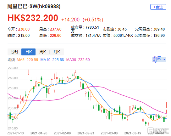171x136 pixels.
Task: Open the 周K weekly chart tab
Action: coord(42,52)
